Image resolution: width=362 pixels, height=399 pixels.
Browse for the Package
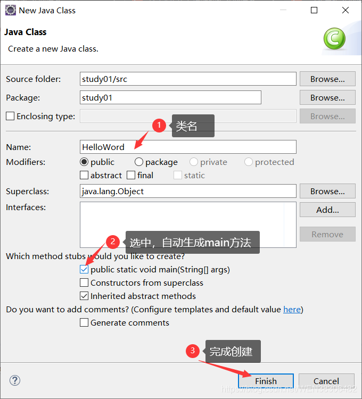point(327,97)
